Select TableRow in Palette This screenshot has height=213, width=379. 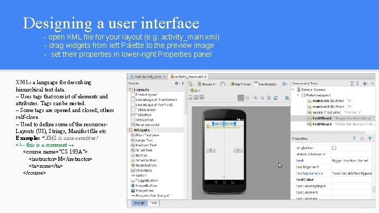141,115
